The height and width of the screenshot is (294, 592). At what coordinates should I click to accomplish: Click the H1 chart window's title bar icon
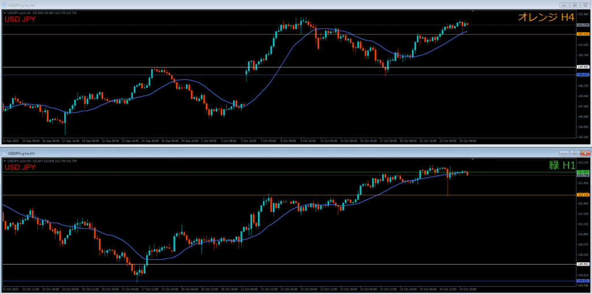(5, 153)
